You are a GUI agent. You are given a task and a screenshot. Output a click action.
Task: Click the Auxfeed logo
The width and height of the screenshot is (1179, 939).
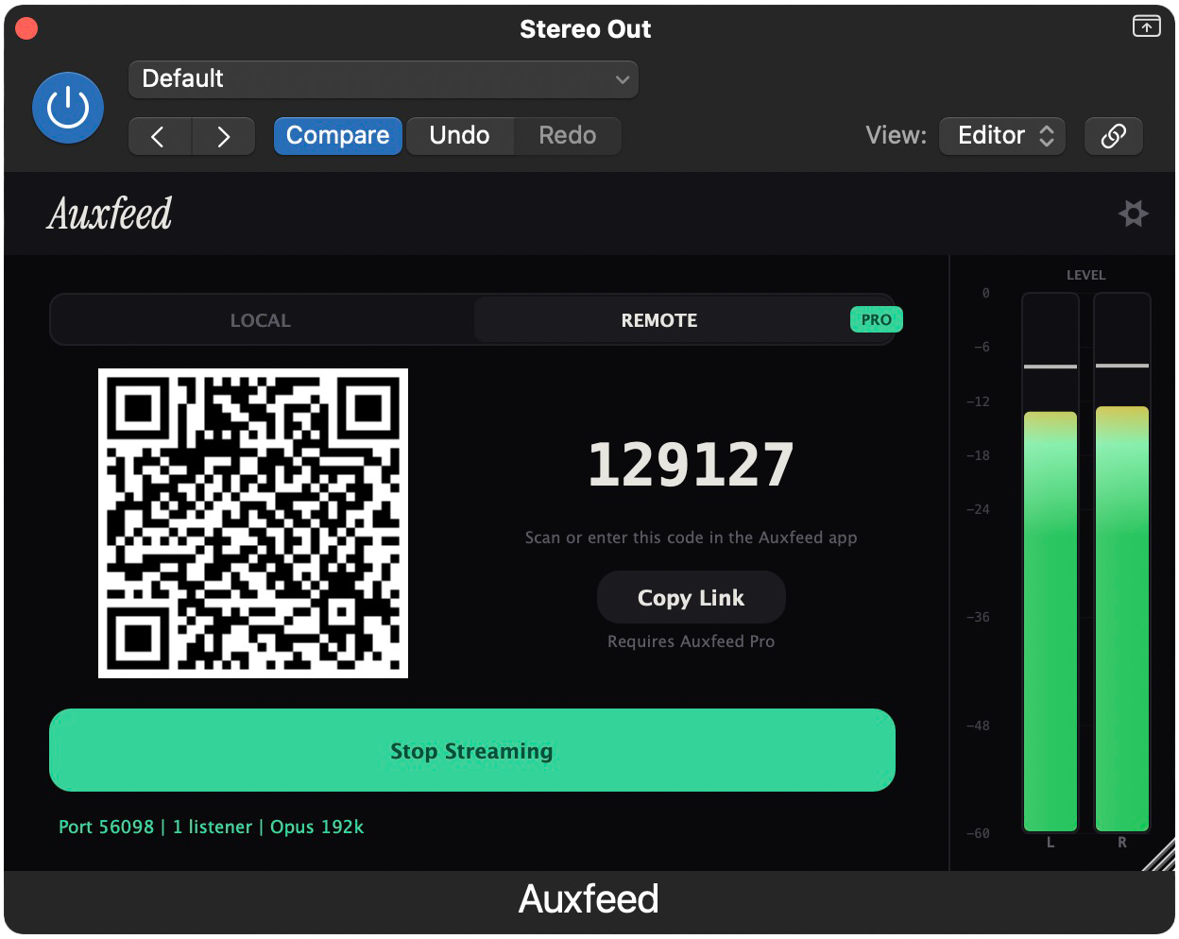coord(108,213)
